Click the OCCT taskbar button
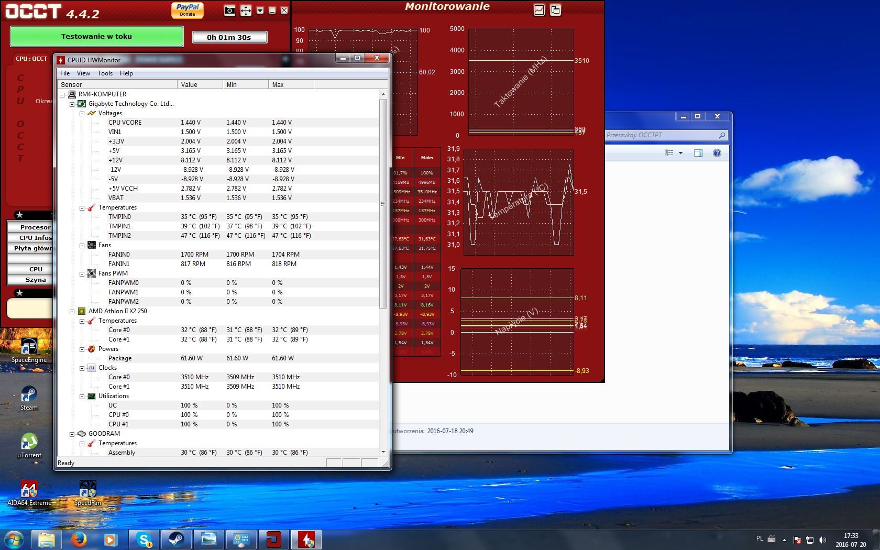The height and width of the screenshot is (550, 880). click(x=274, y=540)
